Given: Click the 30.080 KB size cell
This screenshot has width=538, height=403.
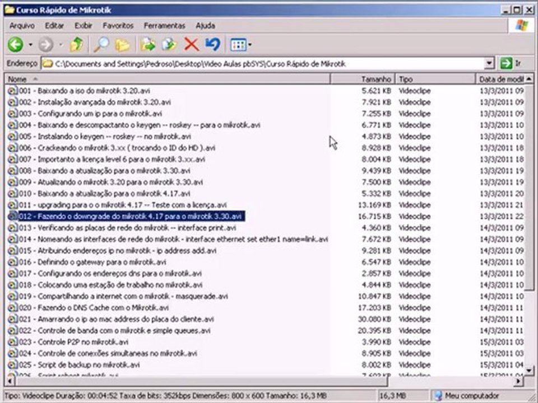Looking at the screenshot, I should (x=374, y=319).
